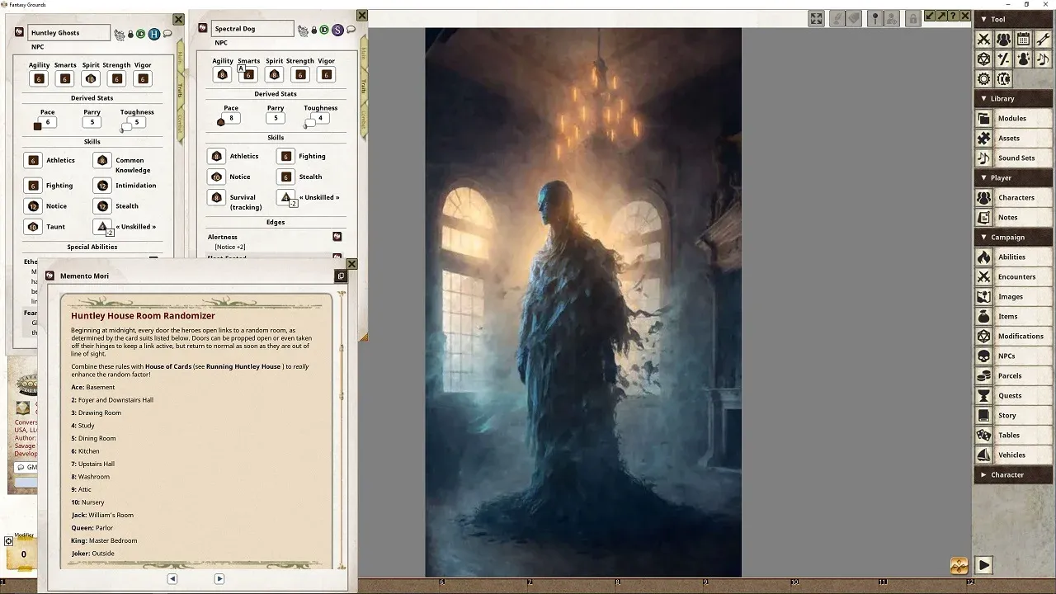Open the Encounters campaign list
This screenshot has width=1056, height=594.
1014,276
